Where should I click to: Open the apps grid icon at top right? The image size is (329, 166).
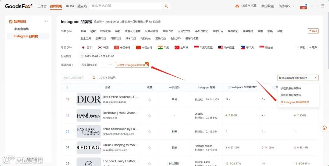[x=322, y=6]
